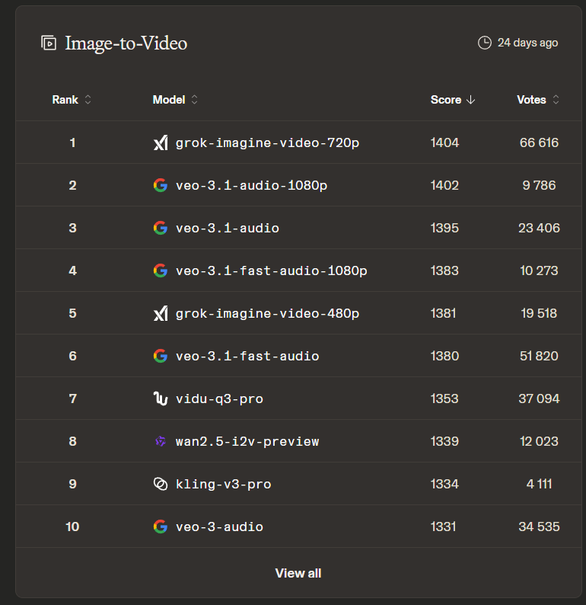Screen dimensions: 586x605
Task: Select model name veo-3-audio
Action: pyautogui.click(x=219, y=527)
